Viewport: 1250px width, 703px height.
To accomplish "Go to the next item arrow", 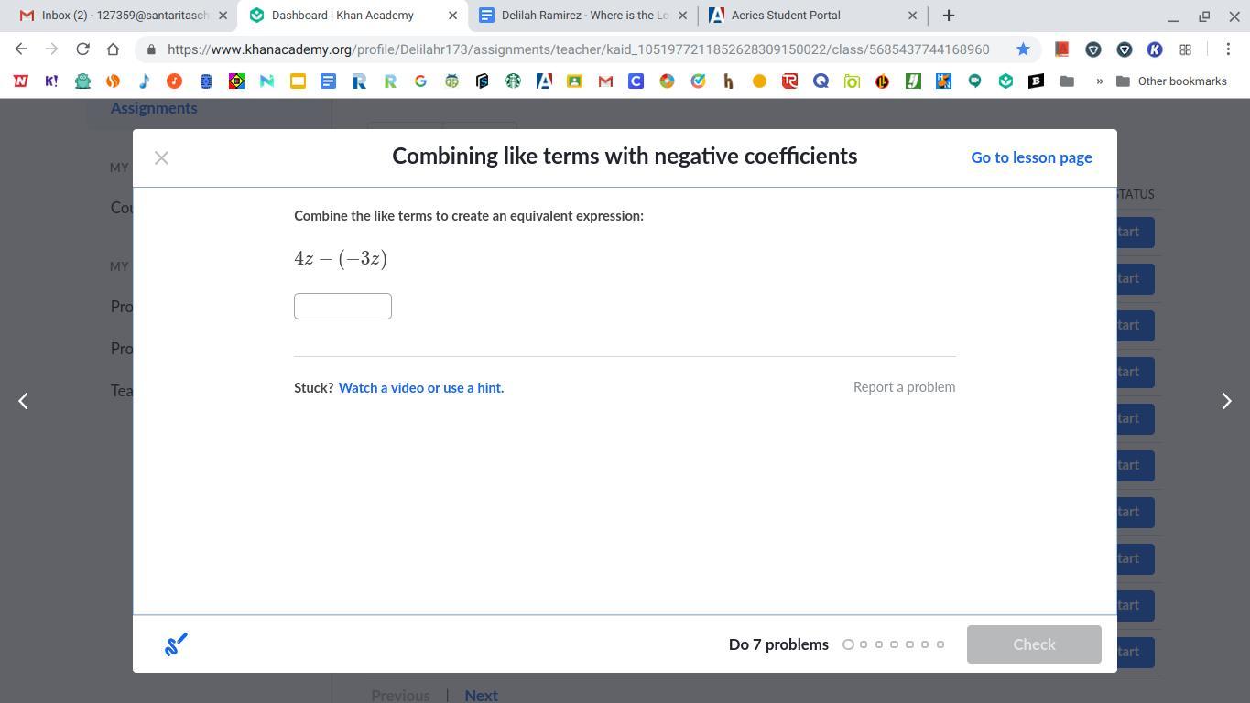I will 1226,401.
